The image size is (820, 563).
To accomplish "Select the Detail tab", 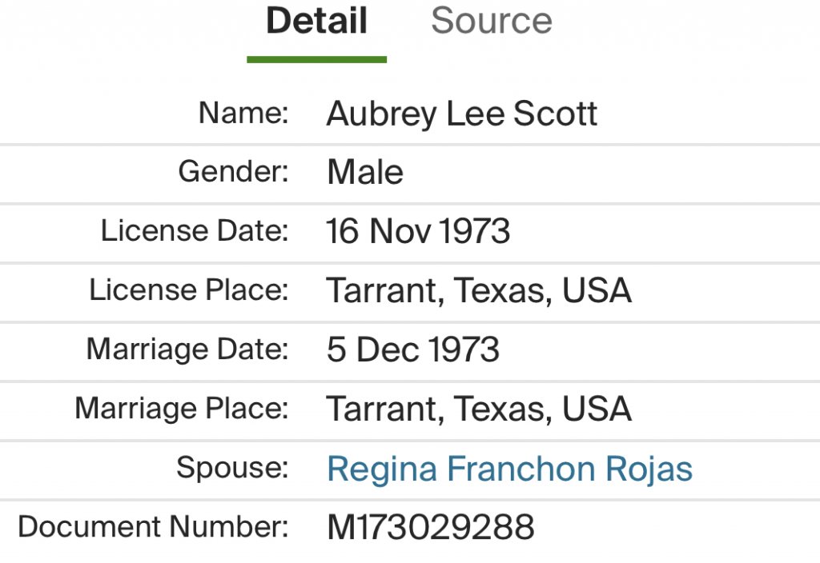I will pyautogui.click(x=316, y=21).
